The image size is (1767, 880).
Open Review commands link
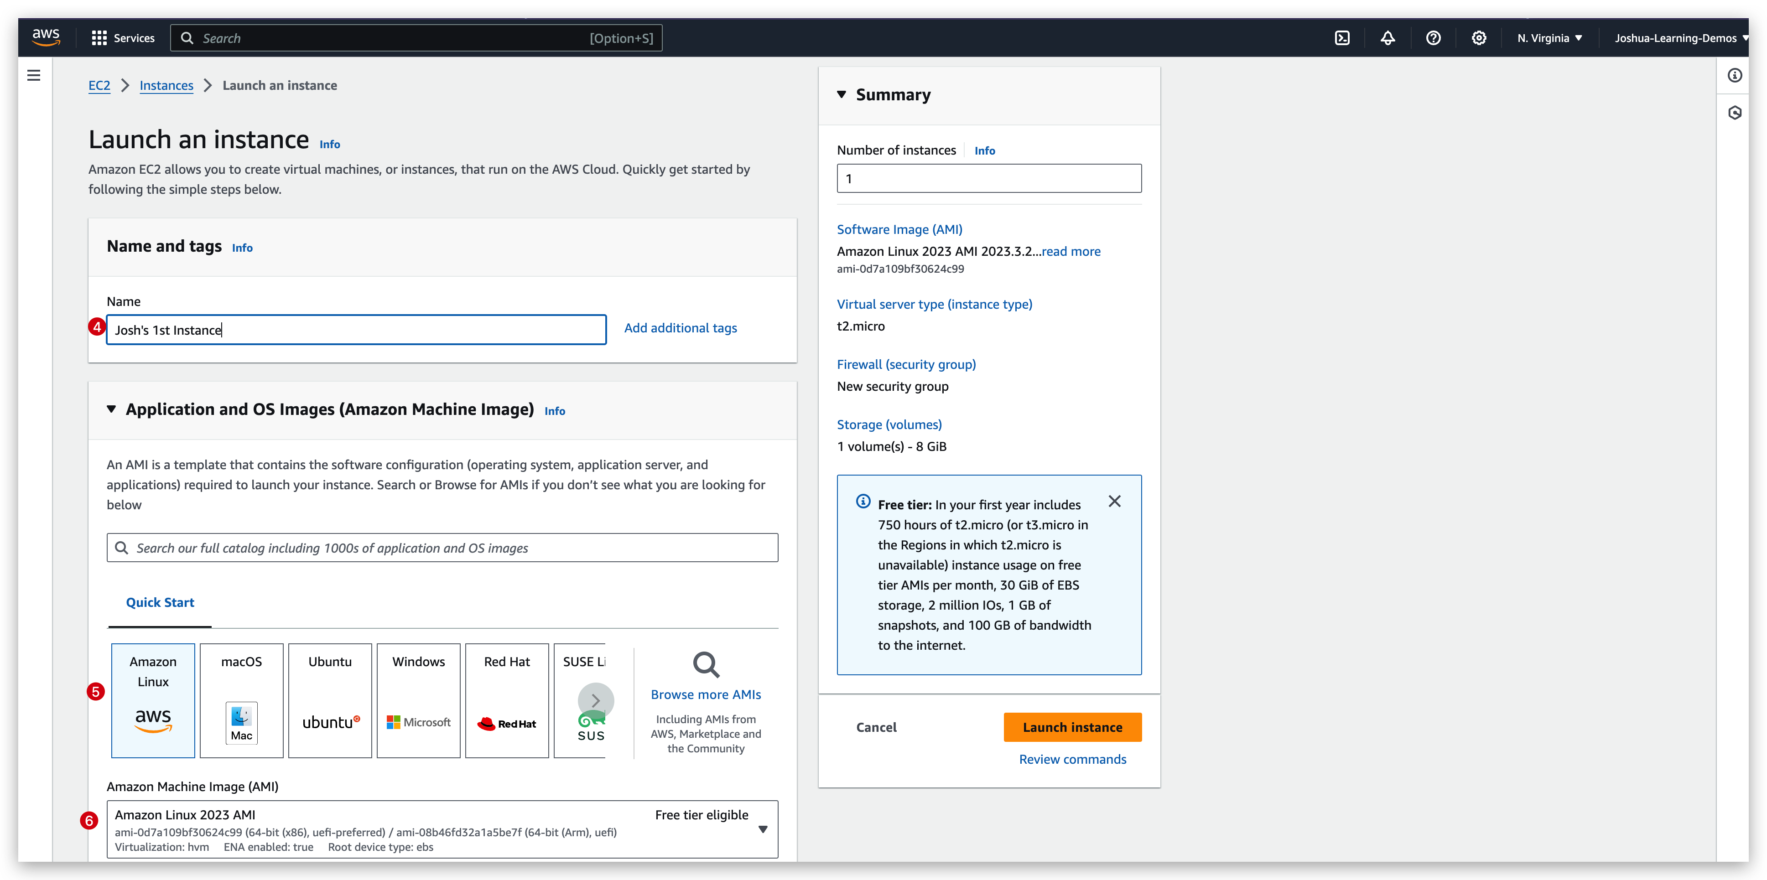(x=1072, y=759)
